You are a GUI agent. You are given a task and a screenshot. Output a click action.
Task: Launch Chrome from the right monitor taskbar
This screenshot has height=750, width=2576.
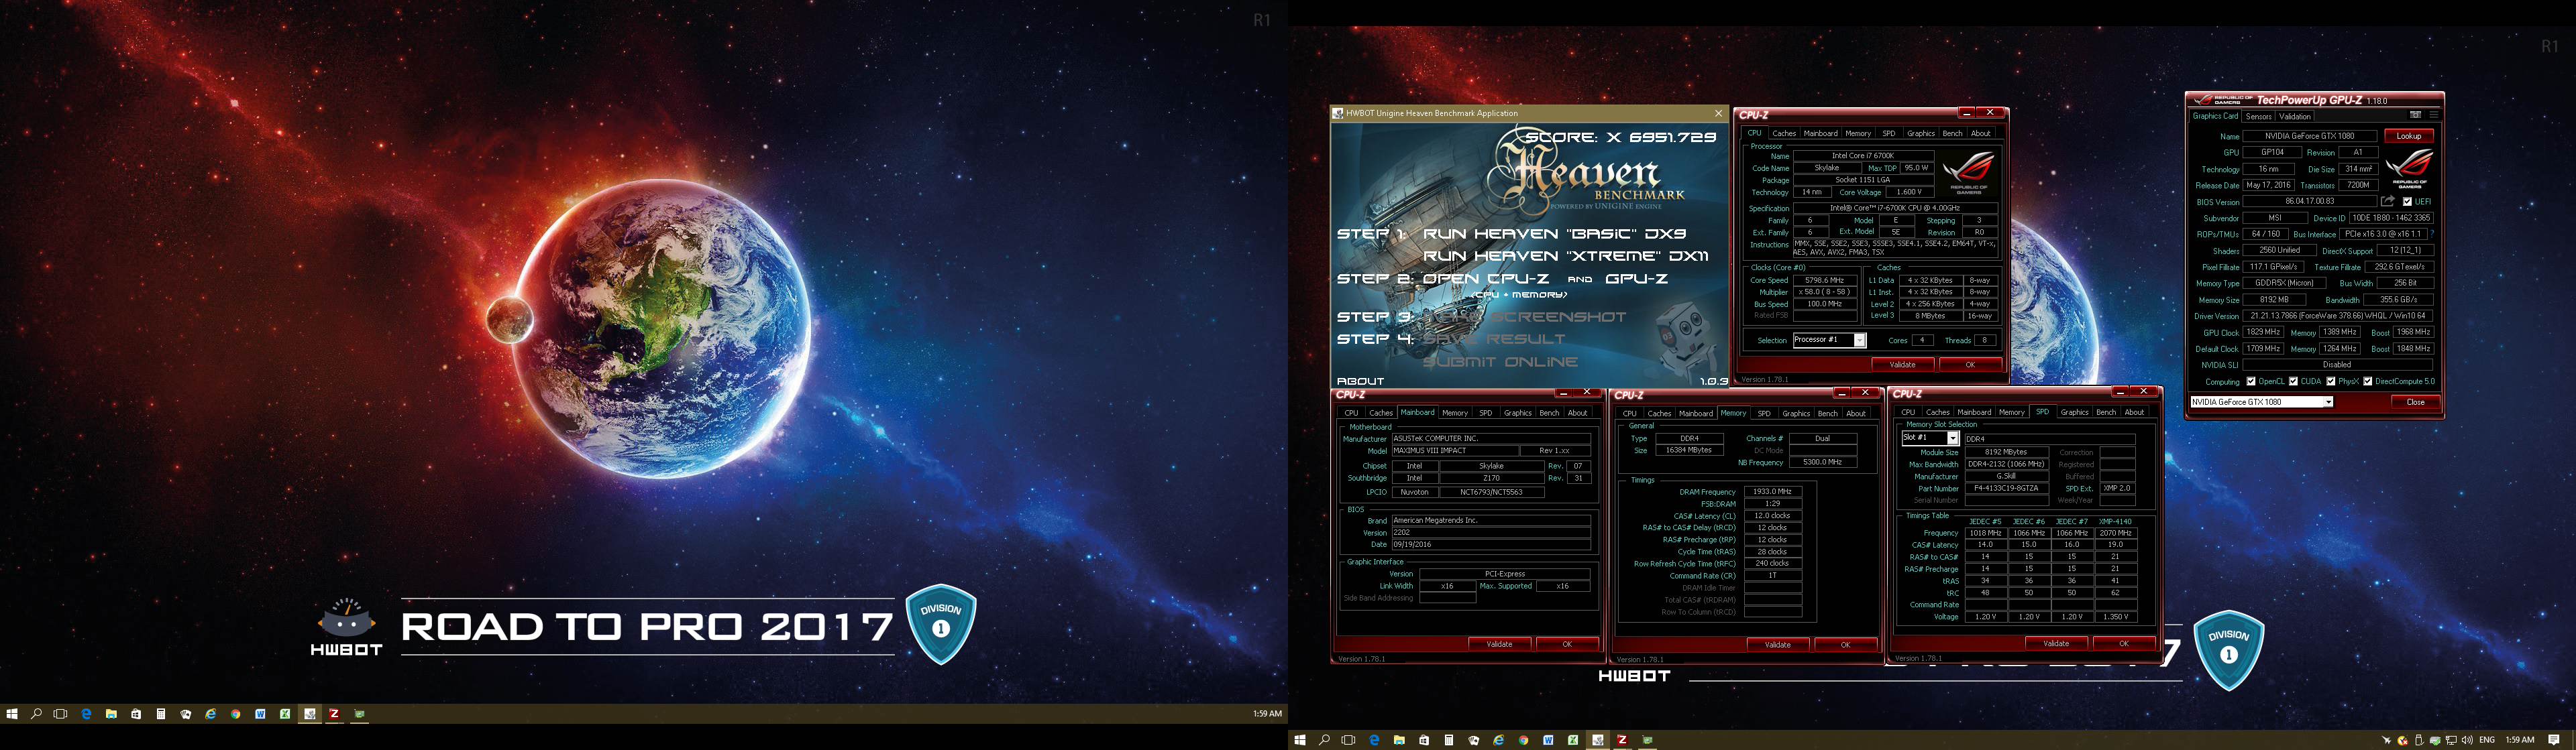1523,740
